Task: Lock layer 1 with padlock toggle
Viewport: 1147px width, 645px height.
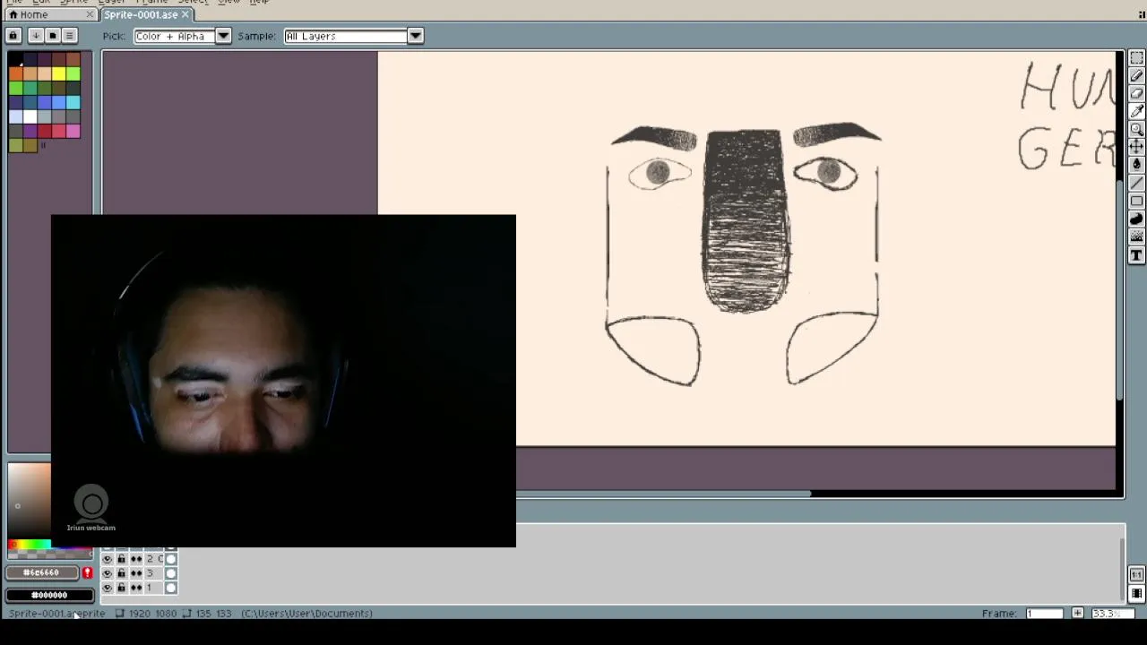Action: pyautogui.click(x=122, y=588)
